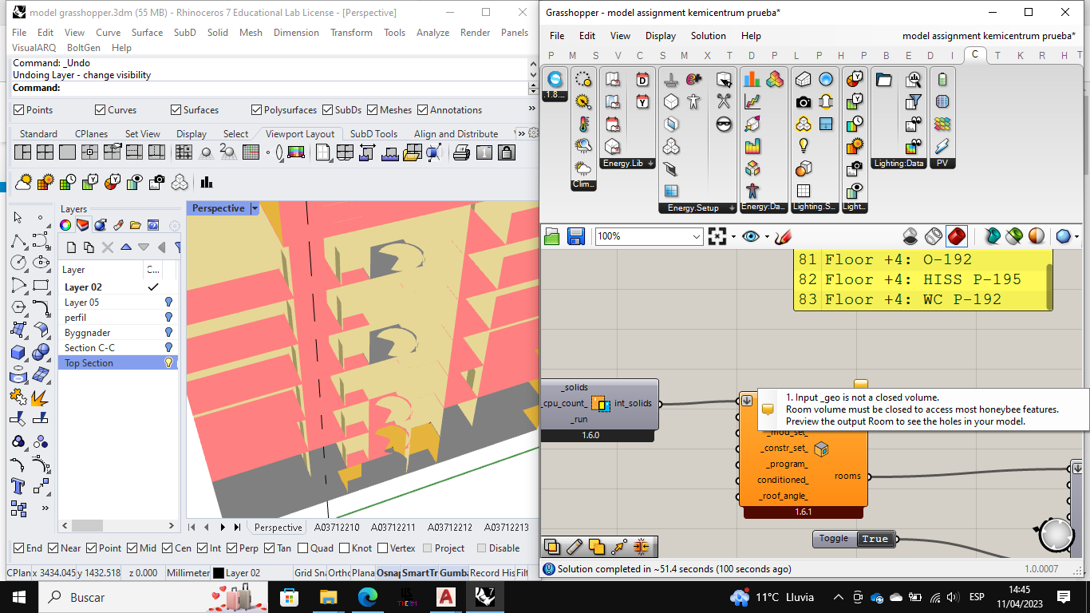This screenshot has width=1090, height=613.
Task: Toggle the Surfaces selection filter checkbox
Action: (176, 110)
